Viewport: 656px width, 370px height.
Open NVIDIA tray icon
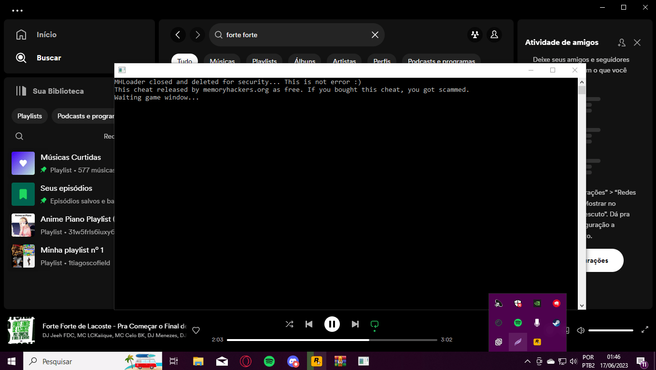(x=537, y=303)
